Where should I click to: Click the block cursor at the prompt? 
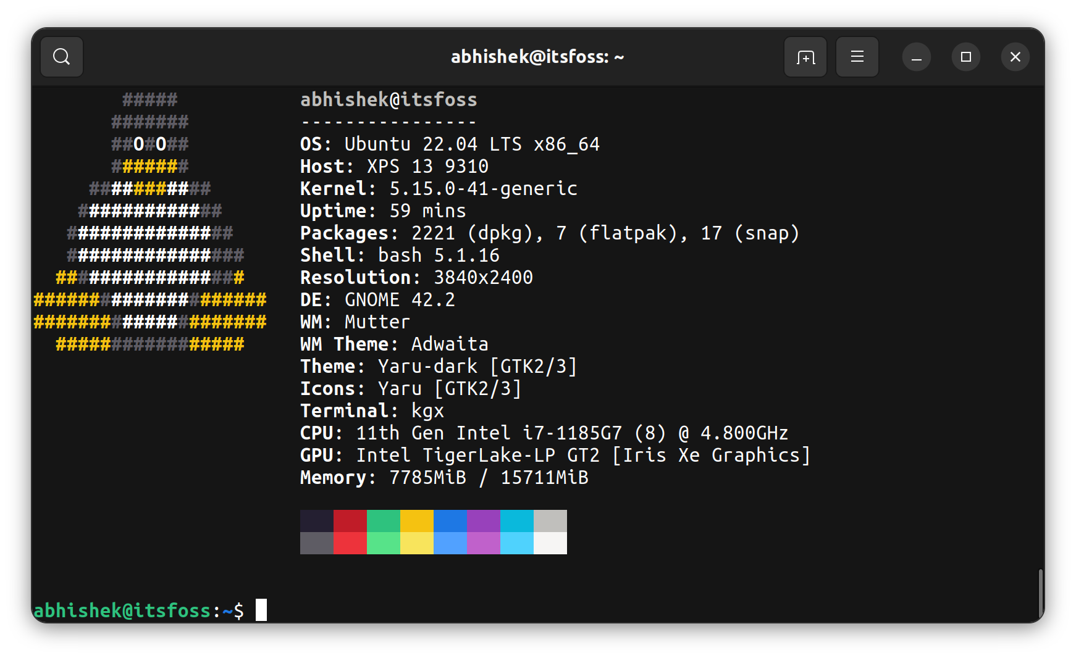[x=261, y=610]
